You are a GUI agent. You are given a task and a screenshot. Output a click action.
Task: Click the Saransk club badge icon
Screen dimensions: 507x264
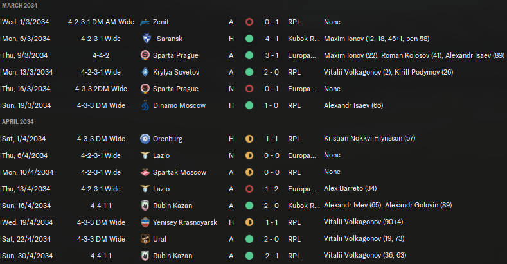146,39
